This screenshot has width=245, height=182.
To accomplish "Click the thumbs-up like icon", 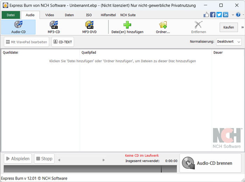I will 206,15.
